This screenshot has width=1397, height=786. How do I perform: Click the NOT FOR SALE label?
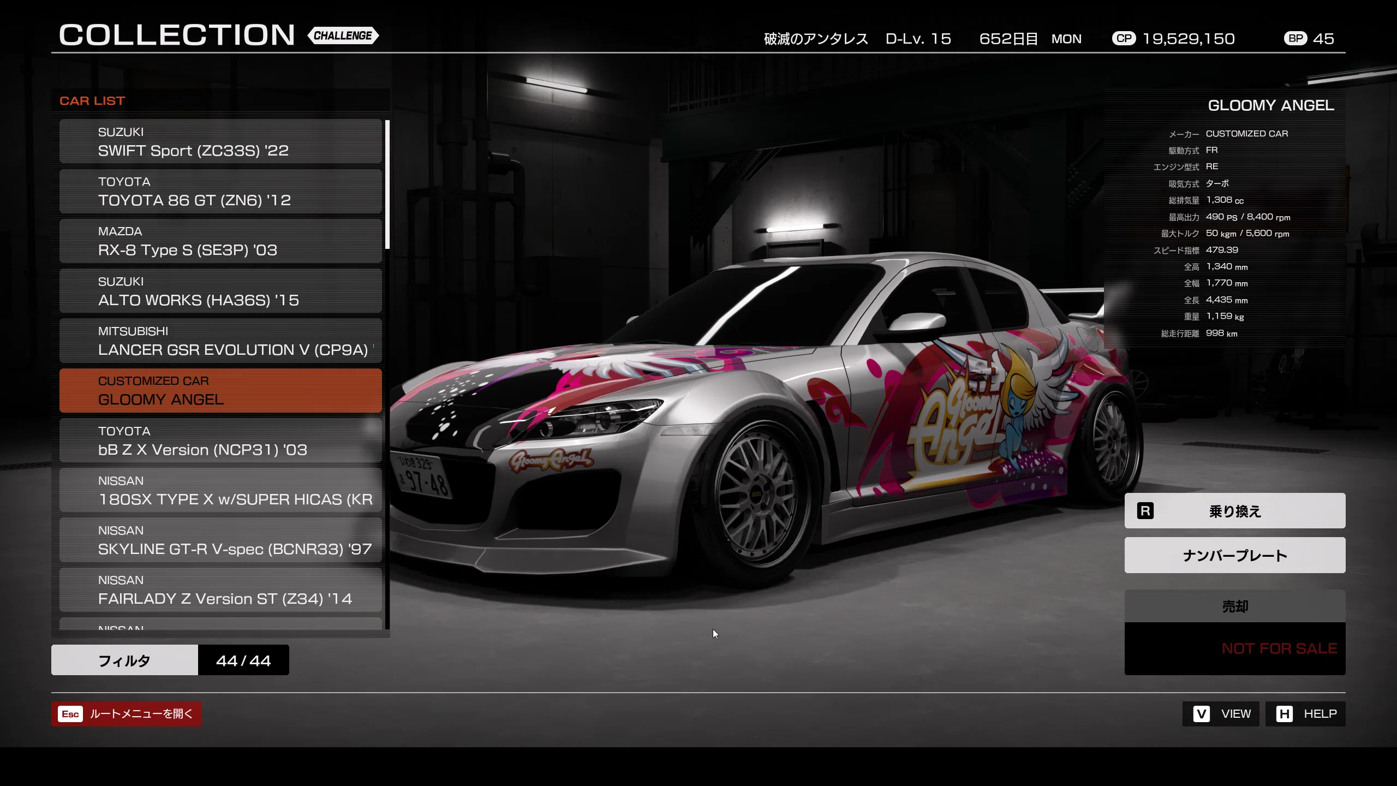tap(1279, 648)
